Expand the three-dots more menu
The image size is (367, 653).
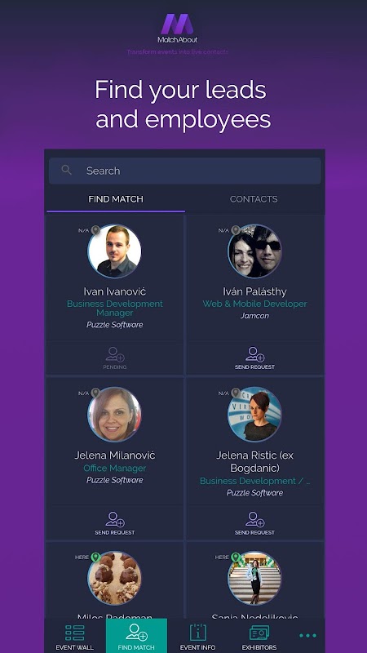308,636
